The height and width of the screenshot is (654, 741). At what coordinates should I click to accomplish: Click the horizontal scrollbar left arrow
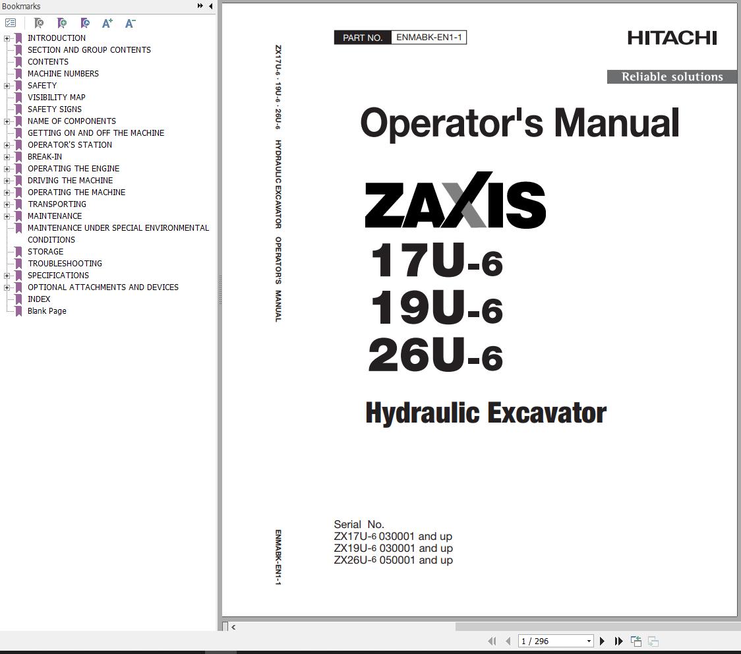tap(233, 627)
